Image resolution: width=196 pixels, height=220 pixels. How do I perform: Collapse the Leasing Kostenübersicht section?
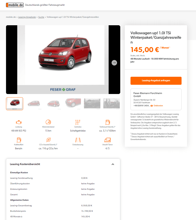click(x=113, y=164)
